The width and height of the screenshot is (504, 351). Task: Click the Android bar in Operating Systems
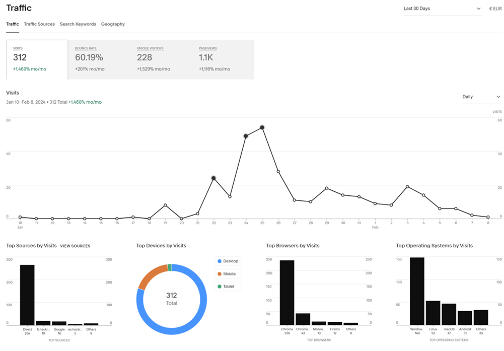[x=465, y=318]
